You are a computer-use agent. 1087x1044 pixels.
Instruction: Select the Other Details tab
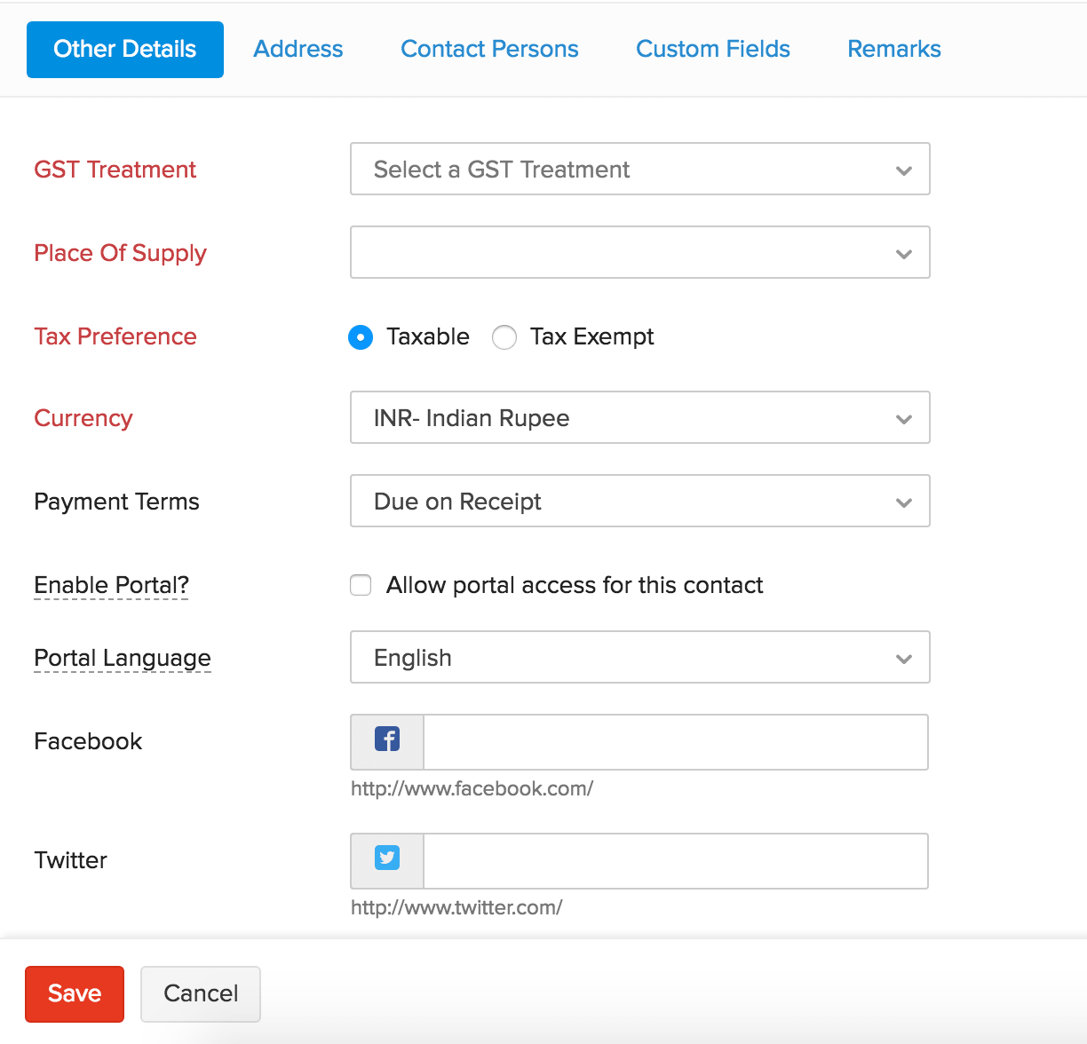click(125, 49)
